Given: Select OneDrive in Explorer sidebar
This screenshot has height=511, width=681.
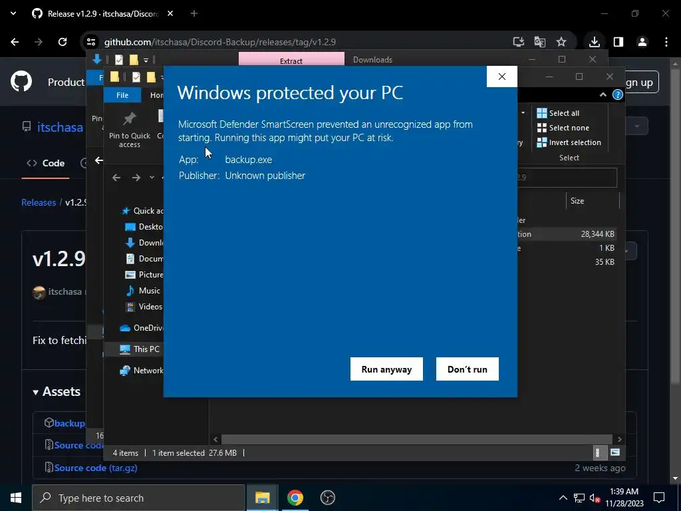Looking at the screenshot, I should pyautogui.click(x=141, y=327).
